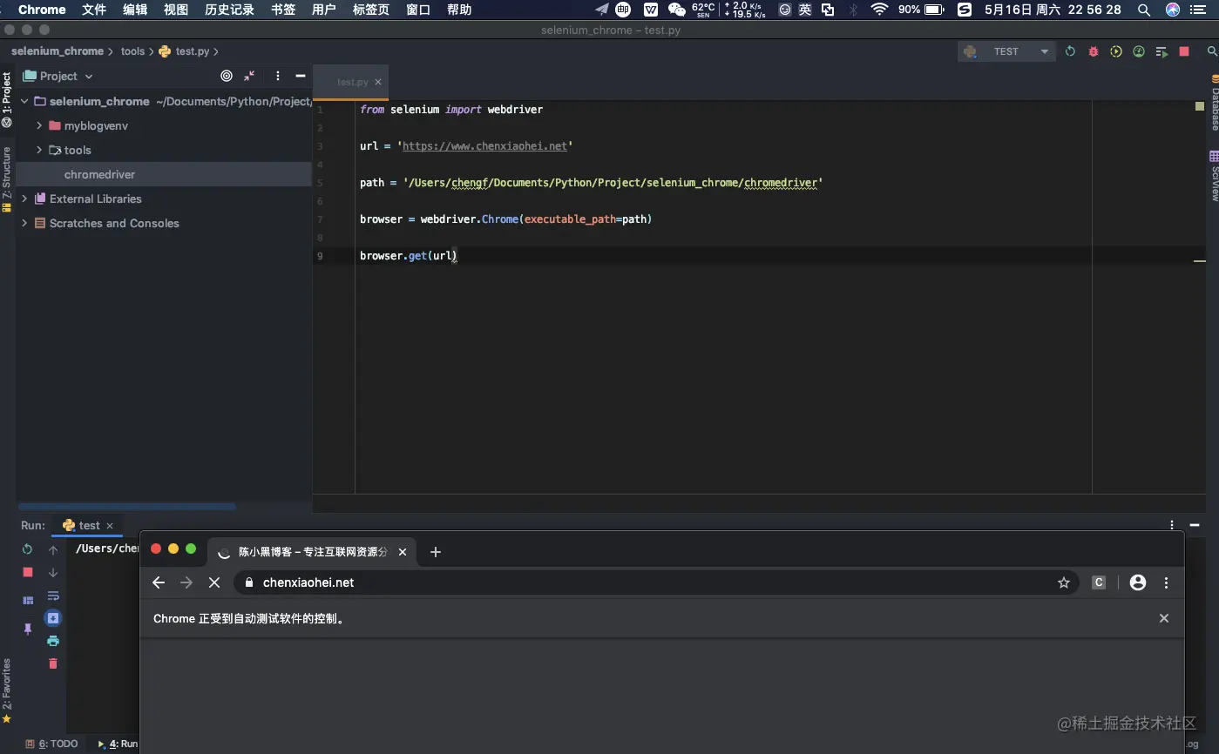1219x754 pixels.
Task: Open the 文件 menu in menu bar
Action: click(x=94, y=10)
